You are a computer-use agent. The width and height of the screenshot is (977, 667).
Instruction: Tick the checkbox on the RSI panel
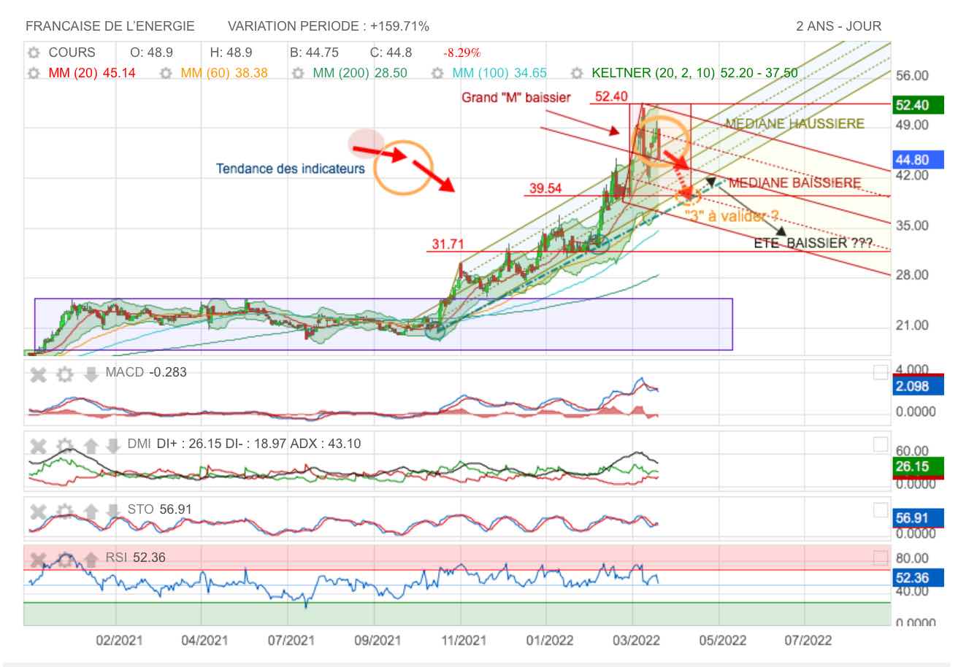tap(881, 558)
